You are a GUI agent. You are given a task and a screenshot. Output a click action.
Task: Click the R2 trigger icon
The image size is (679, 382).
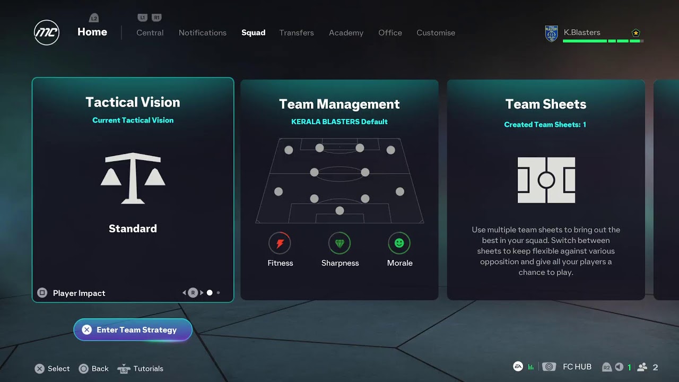tap(607, 367)
